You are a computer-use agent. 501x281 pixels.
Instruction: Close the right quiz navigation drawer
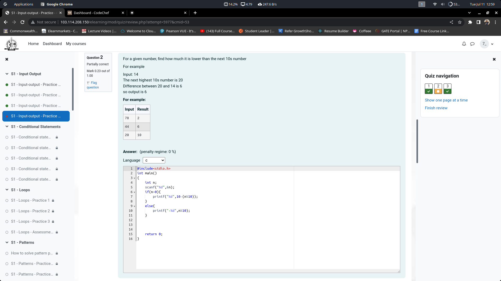(x=494, y=59)
